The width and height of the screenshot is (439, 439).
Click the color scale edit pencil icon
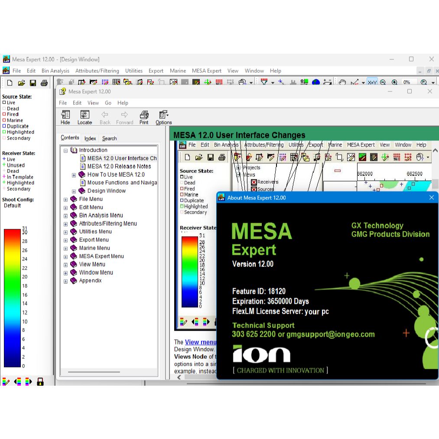pyautogui.click(x=6, y=381)
